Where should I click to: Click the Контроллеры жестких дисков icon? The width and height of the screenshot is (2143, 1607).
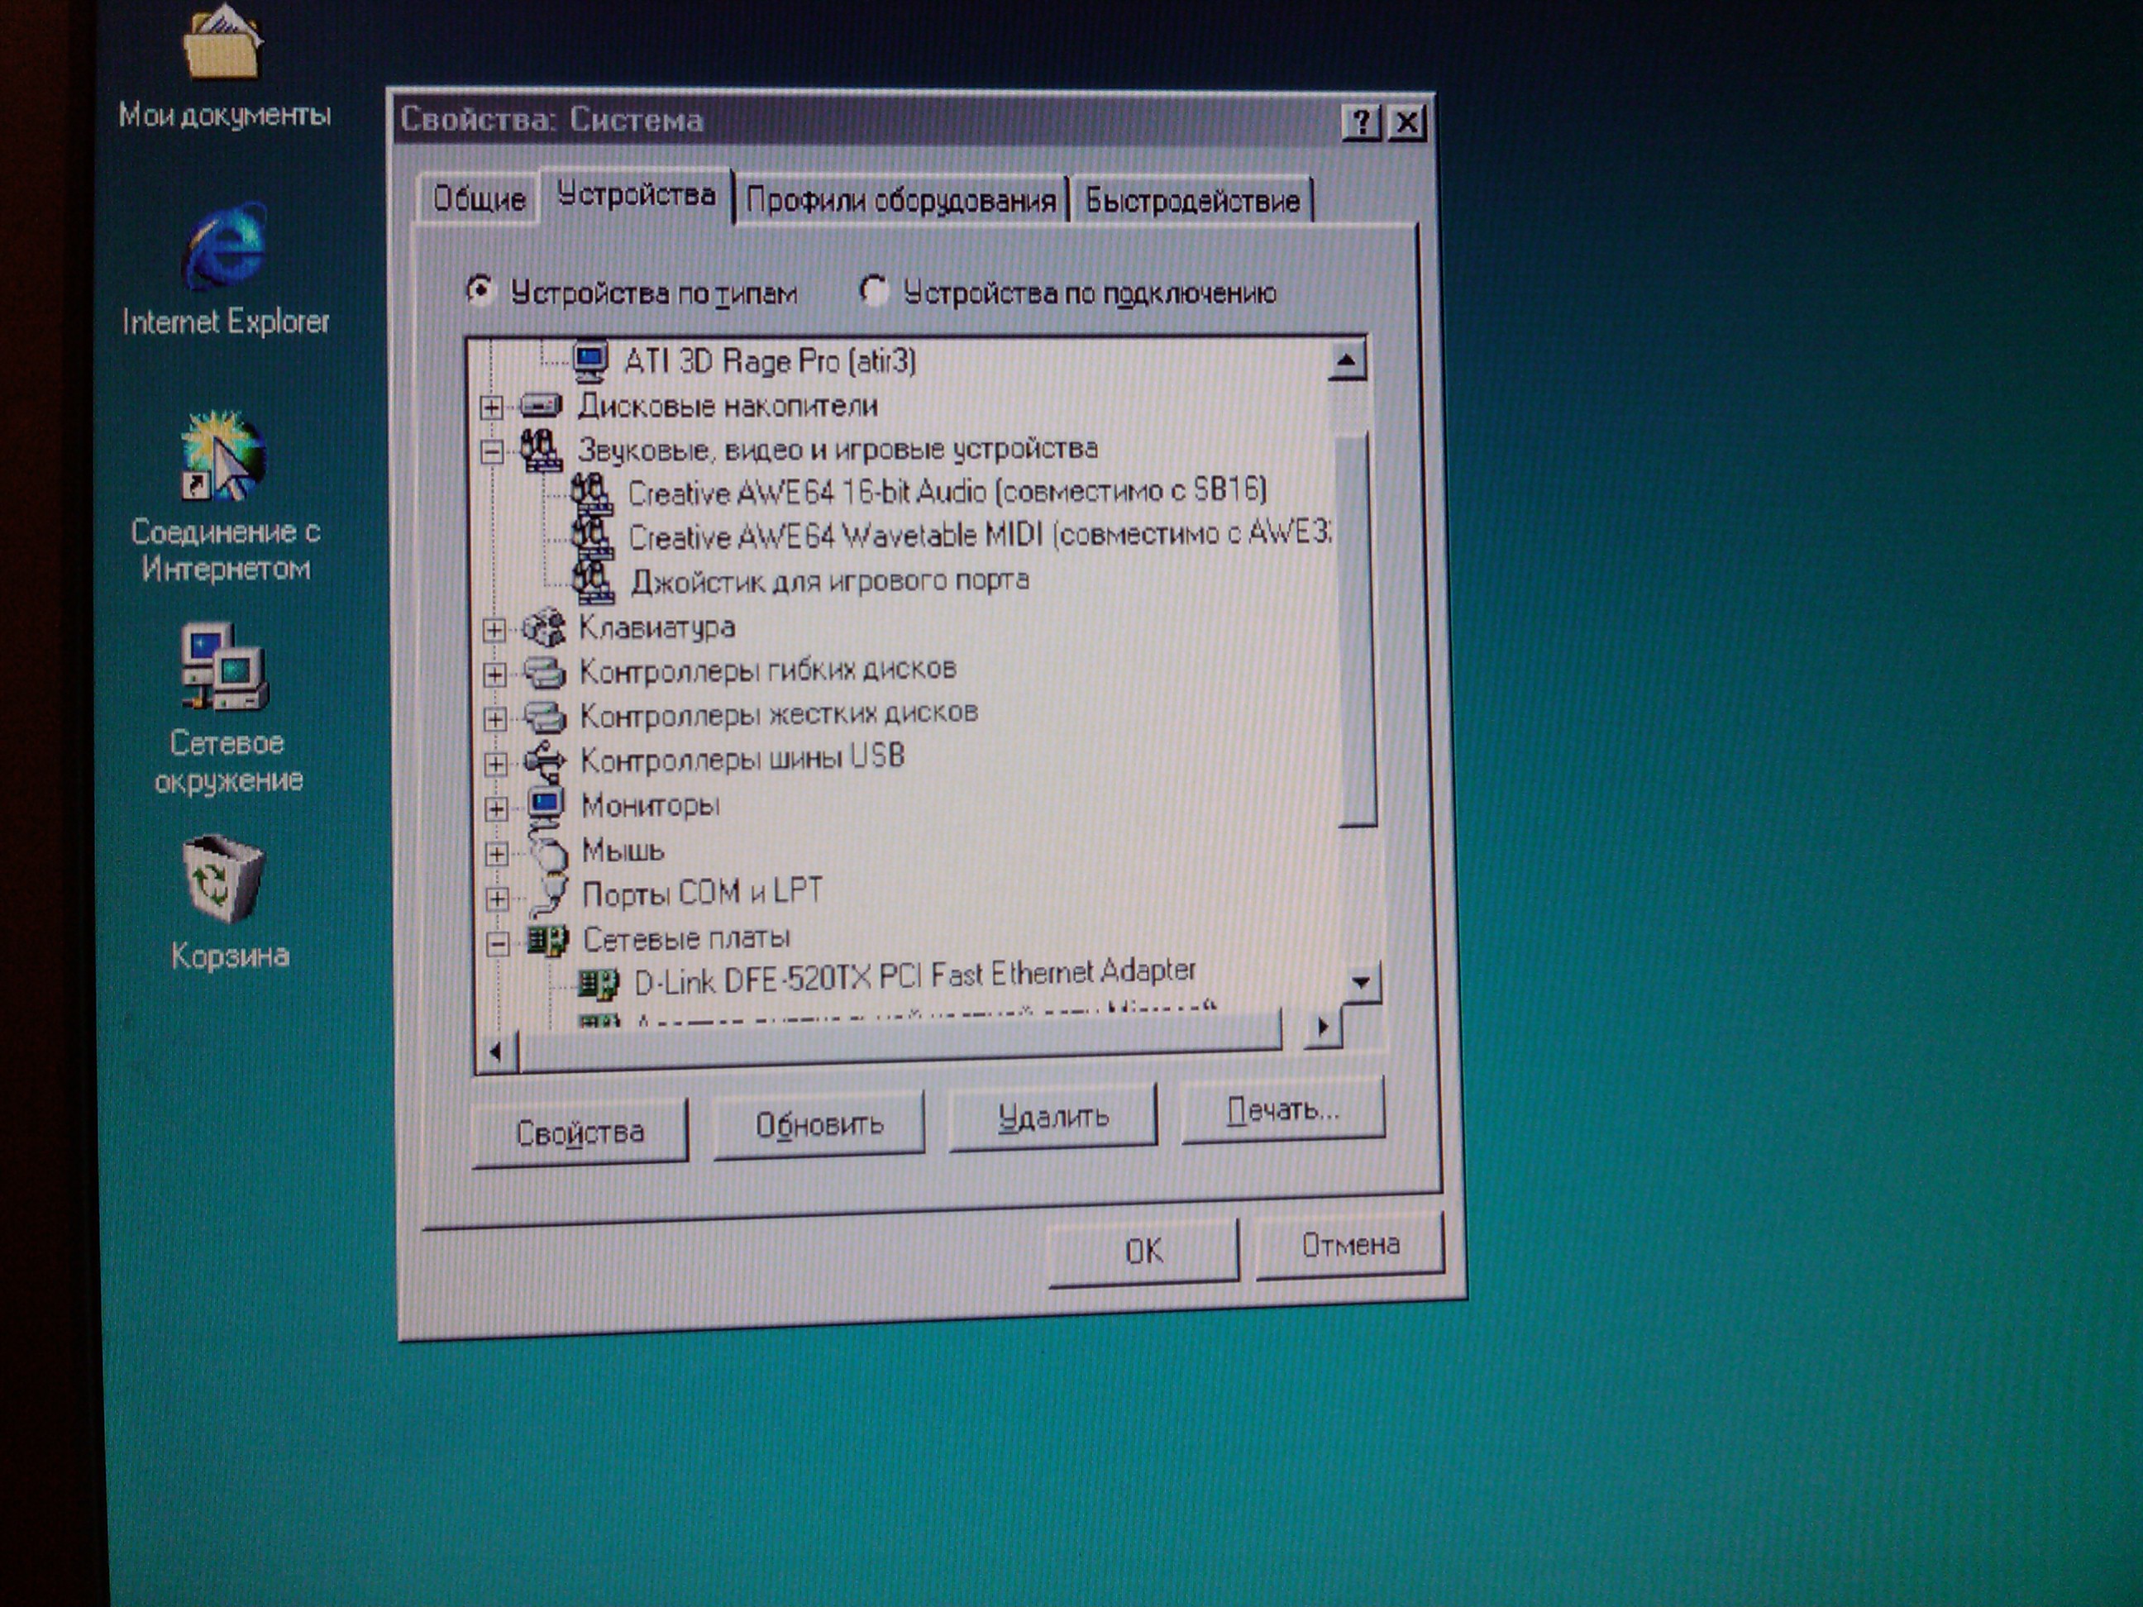click(545, 717)
